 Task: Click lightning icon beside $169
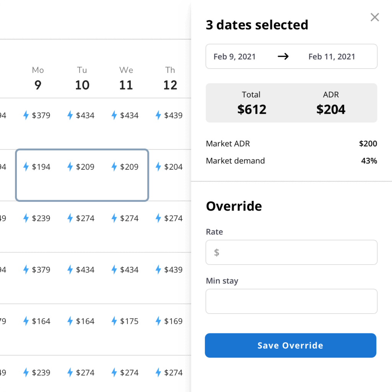158,321
